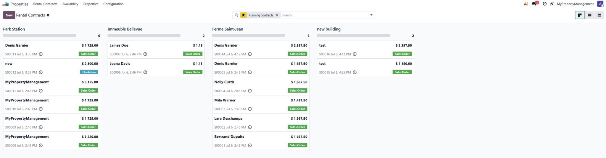Open activity clock on S00013 card
The height and width of the screenshot is (158, 606).
[41, 54]
